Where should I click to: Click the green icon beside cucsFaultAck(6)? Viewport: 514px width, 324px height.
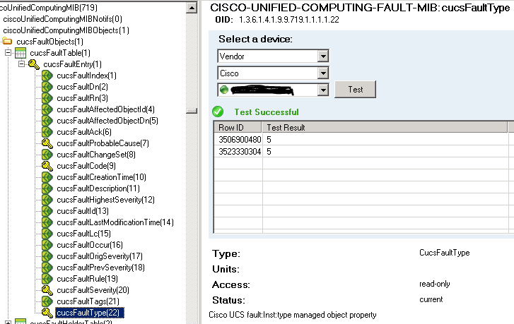click(47, 132)
